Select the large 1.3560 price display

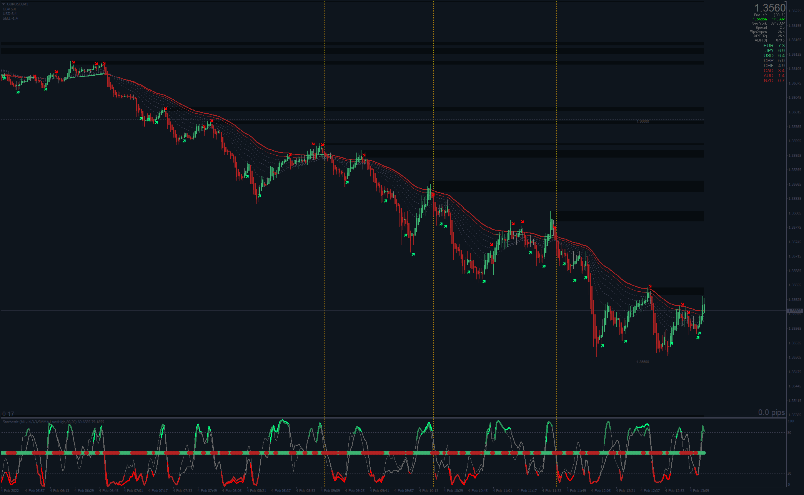coord(769,8)
